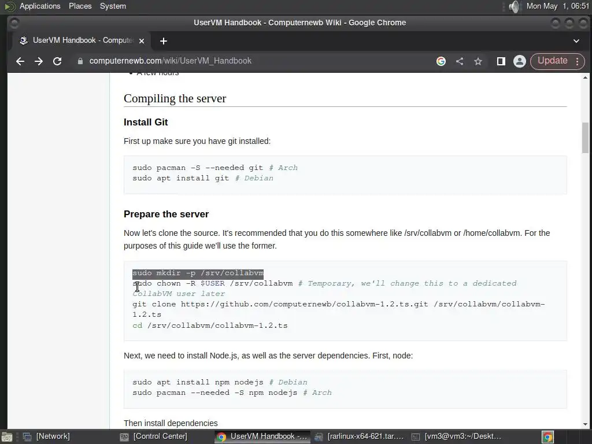Click 'cd /srv/collabvm/collabvm-1.2.ts' line
The image size is (592, 444).
coord(210,325)
